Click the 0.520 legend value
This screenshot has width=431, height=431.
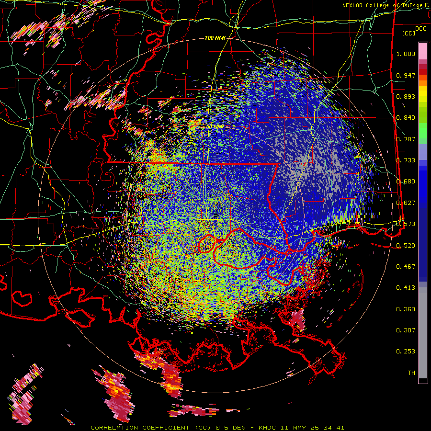tap(406, 245)
